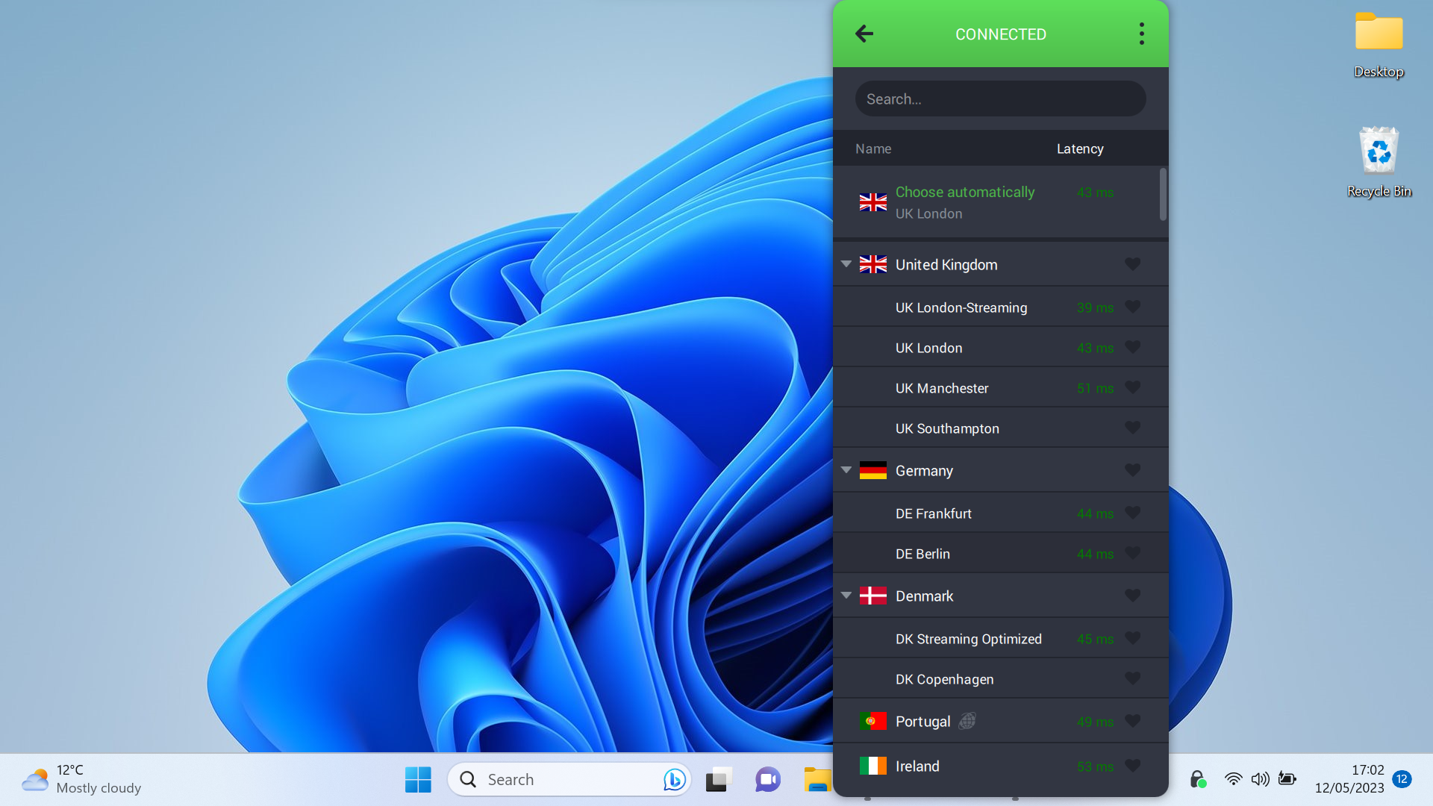Select the Recycle Bin icon
The image size is (1433, 806).
point(1379,162)
